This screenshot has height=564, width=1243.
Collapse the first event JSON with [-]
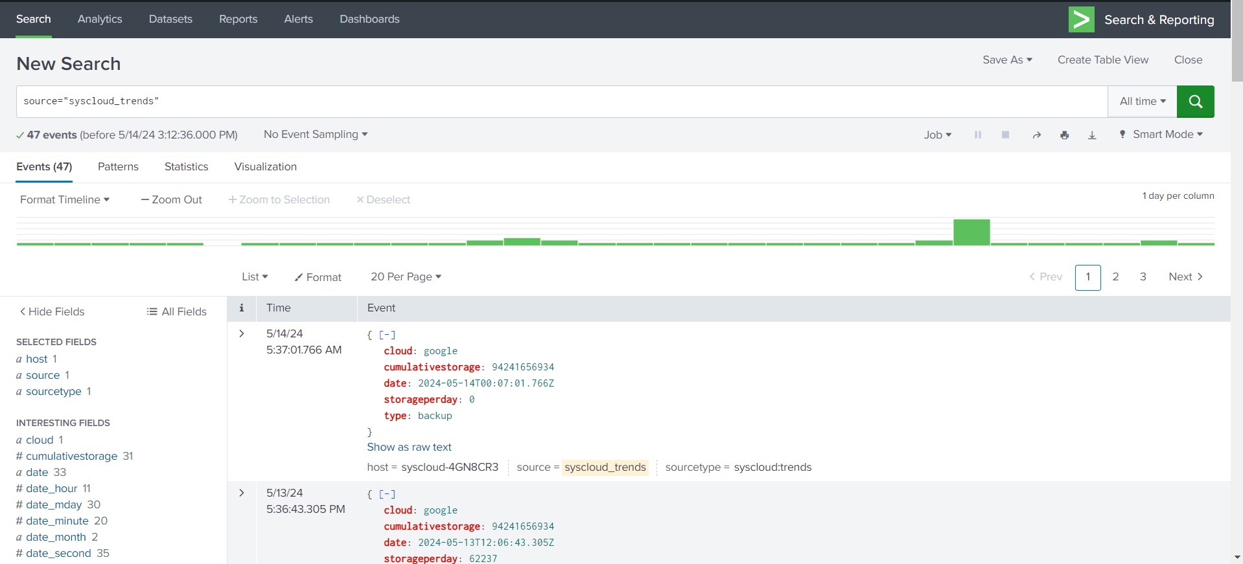tap(387, 335)
